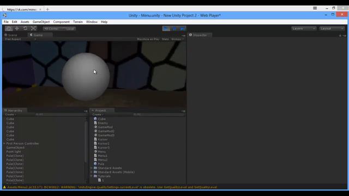Click the GameMod scene icon
The width and height of the screenshot is (349, 196).
[x=95, y=127]
